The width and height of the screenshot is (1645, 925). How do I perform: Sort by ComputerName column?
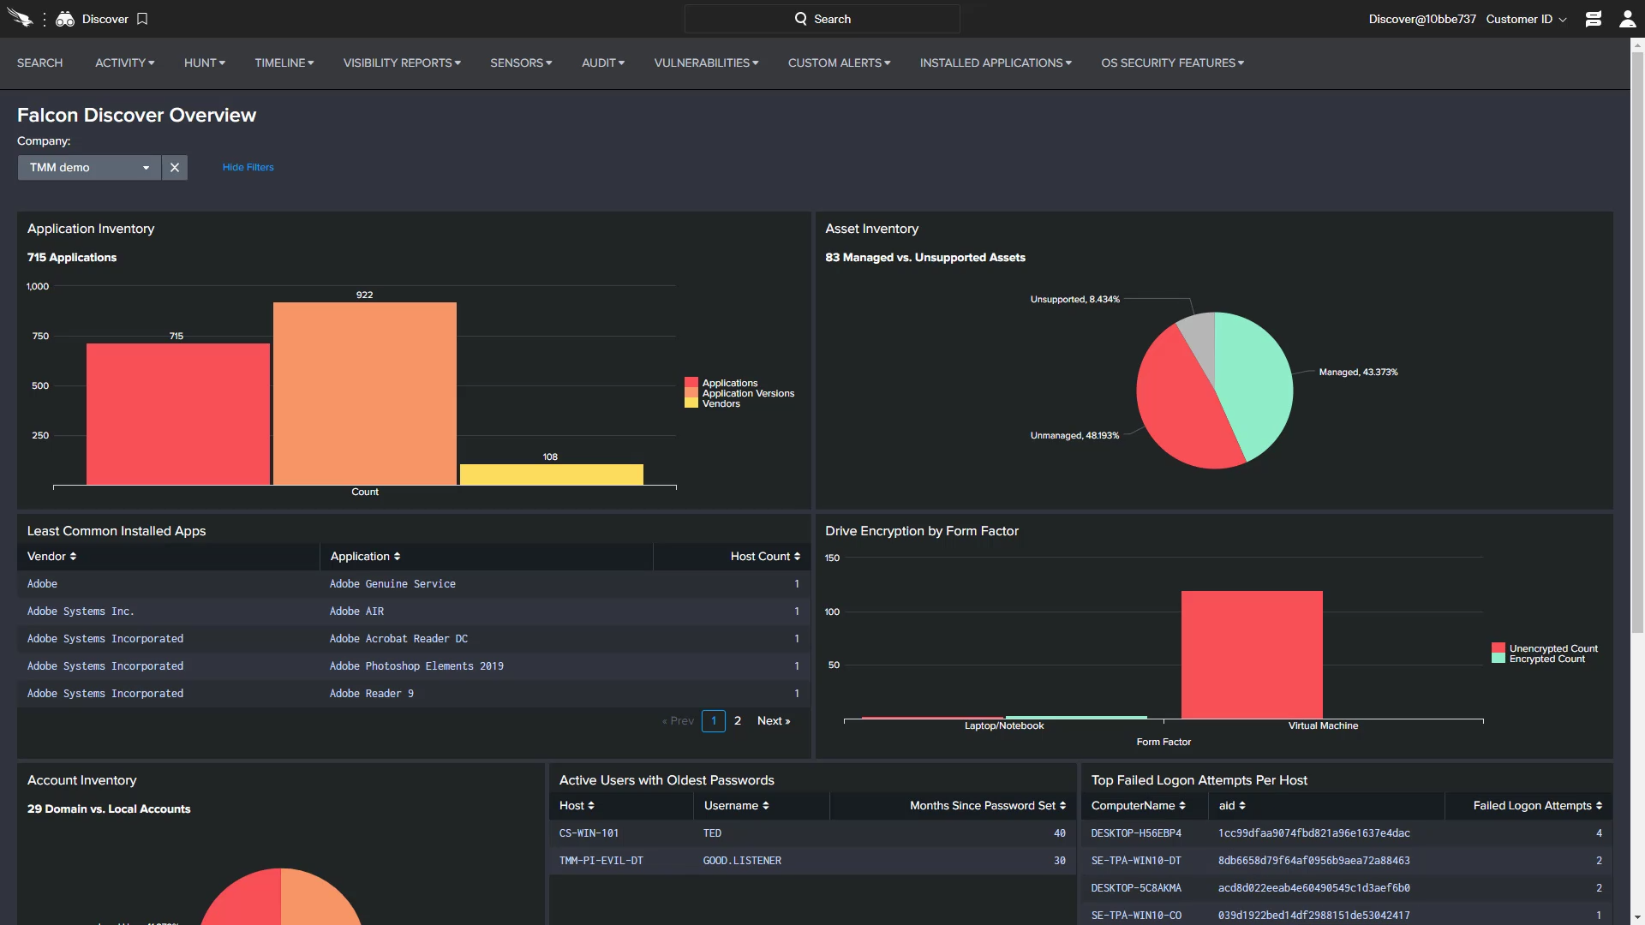[x=1138, y=806]
